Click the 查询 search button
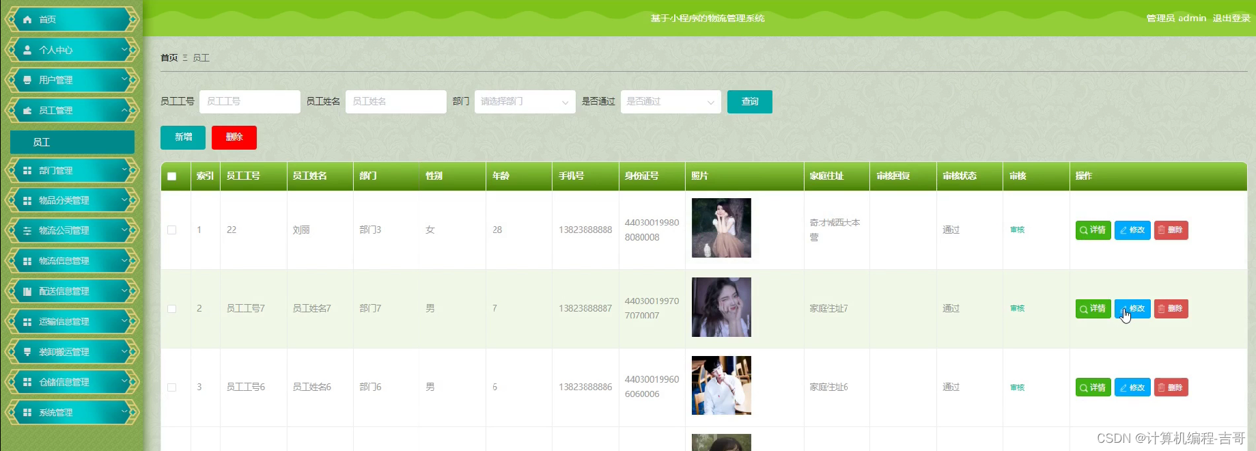 click(750, 102)
